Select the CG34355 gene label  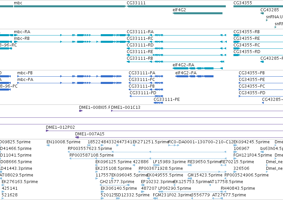coord(242,3)
